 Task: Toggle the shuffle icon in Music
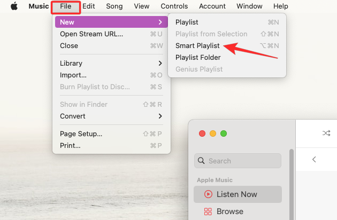click(326, 133)
